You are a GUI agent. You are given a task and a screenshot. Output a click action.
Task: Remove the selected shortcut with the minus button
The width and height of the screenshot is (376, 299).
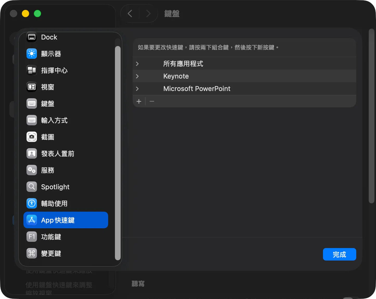click(152, 101)
